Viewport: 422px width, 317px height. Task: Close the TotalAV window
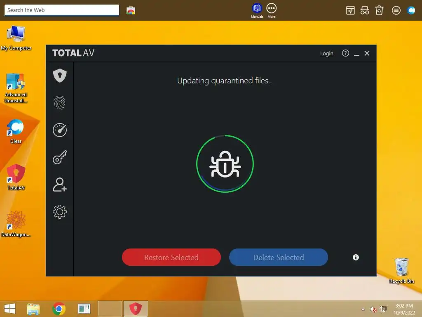click(367, 53)
